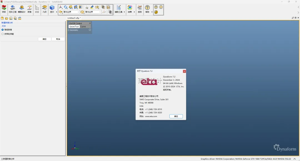Click 确定 in the About dialog
300x161 pixels.
point(176,116)
